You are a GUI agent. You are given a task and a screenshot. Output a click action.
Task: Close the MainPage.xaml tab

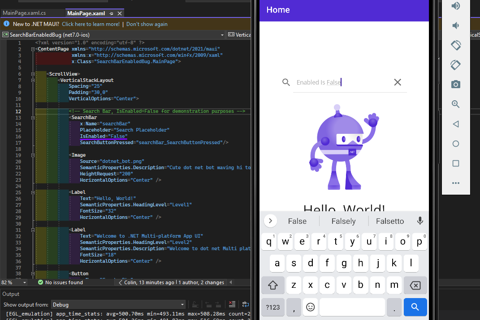pyautogui.click(x=120, y=13)
